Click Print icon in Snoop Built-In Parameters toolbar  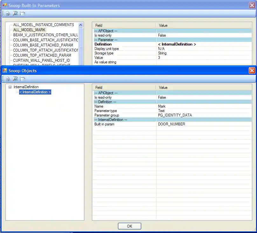click(8, 13)
